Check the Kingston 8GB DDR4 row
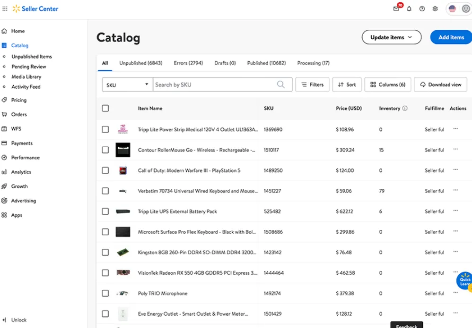This screenshot has width=472, height=328. [x=105, y=252]
